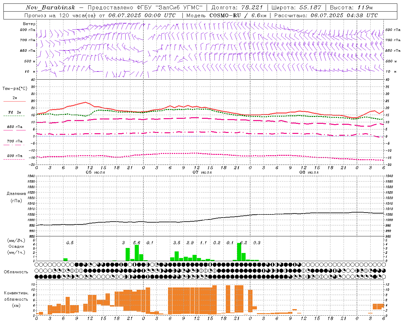Click the 06 июля date label
This screenshot has height=321, width=402.
click(95, 172)
